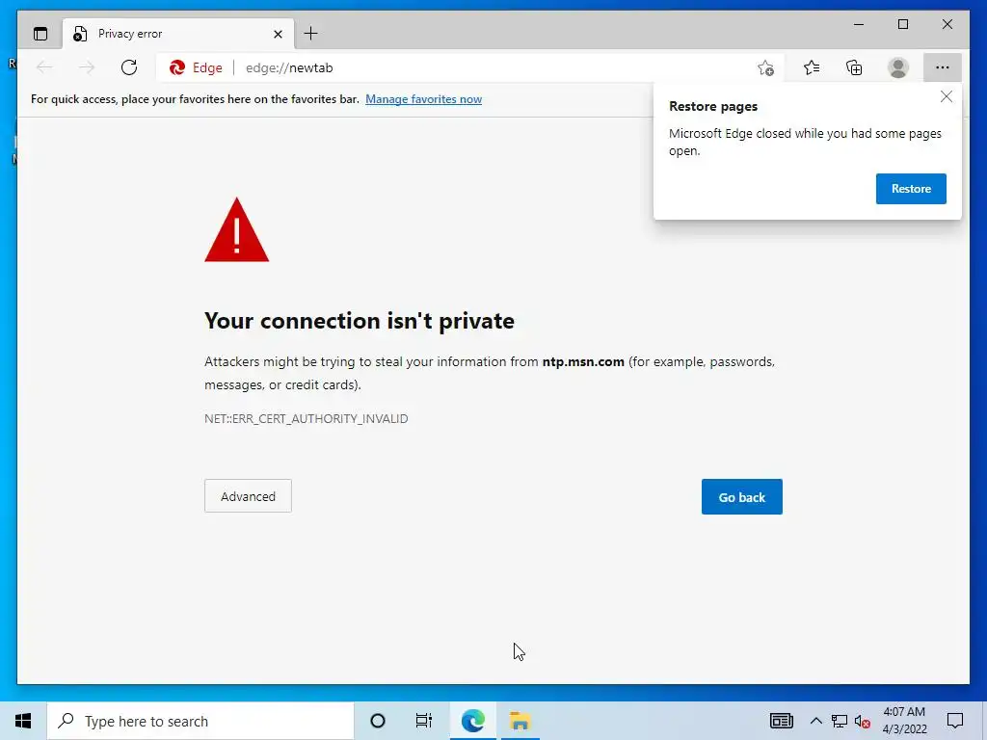Open the clock showing 4:07 AM

[x=904, y=721]
